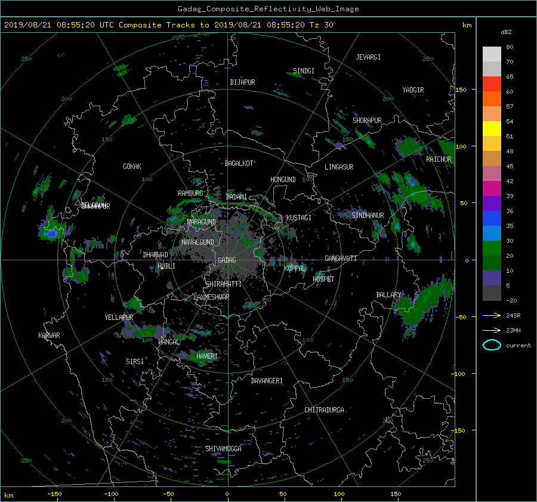537x502 pixels.
Task: Click the SINDHANUR city label
Action: point(368,215)
